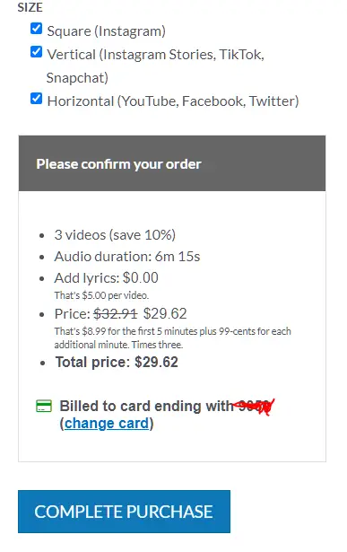The width and height of the screenshot is (347, 552).
Task: Click the Square (Instagram) label text
Action: pos(106,31)
